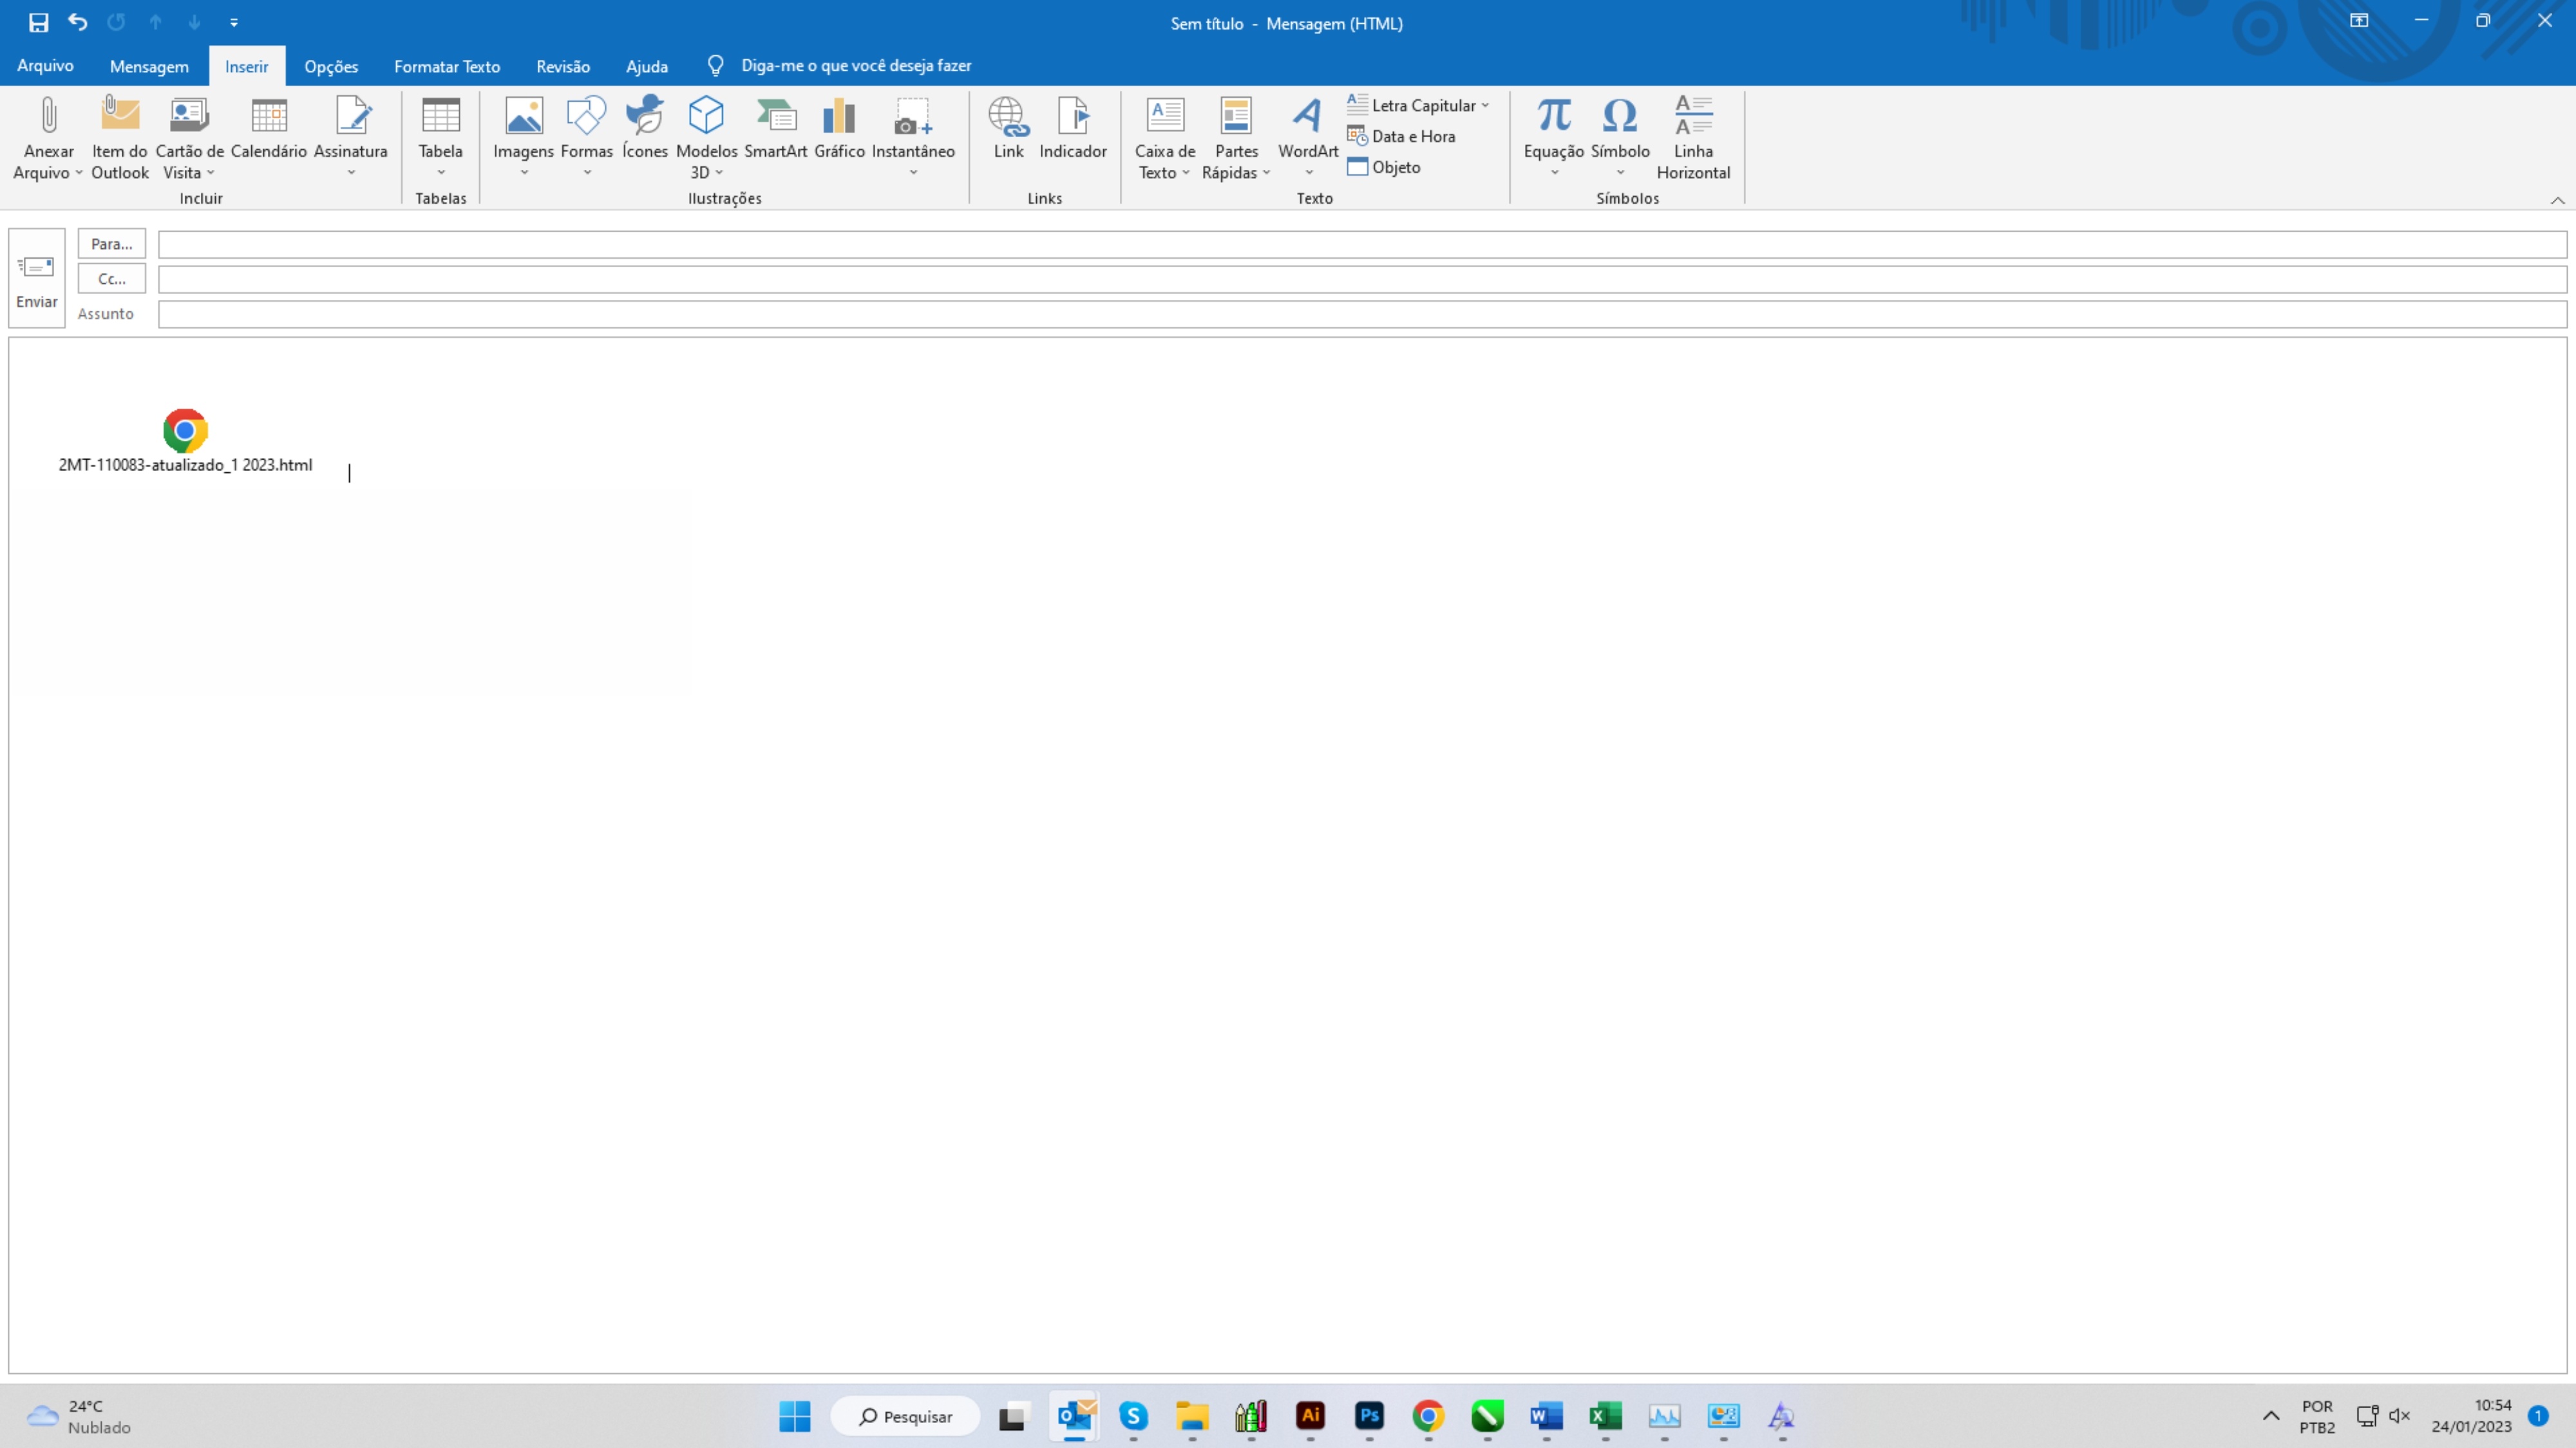Open File Explorer from the taskbar
Screen dimensions: 2576x1448
click(1192, 1416)
